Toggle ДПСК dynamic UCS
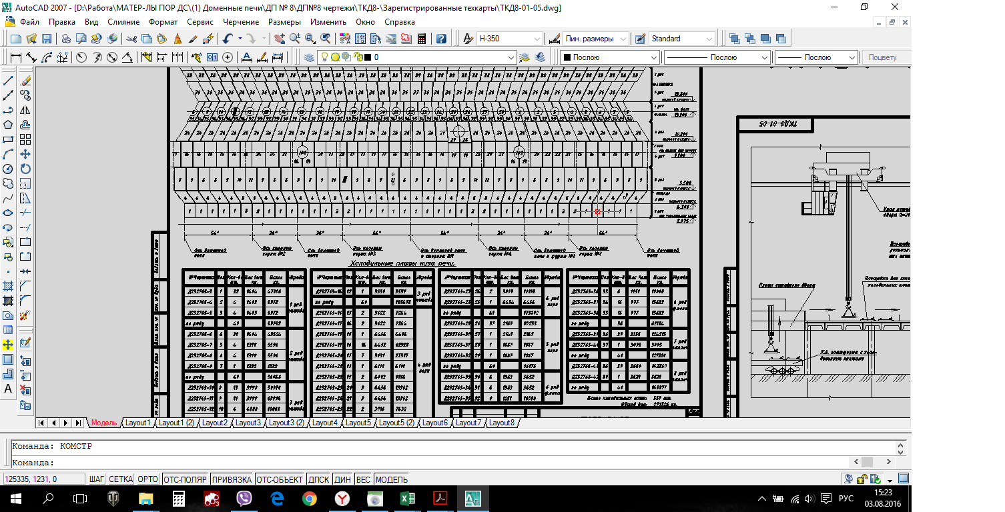The height and width of the screenshot is (512, 1005). (x=319, y=479)
